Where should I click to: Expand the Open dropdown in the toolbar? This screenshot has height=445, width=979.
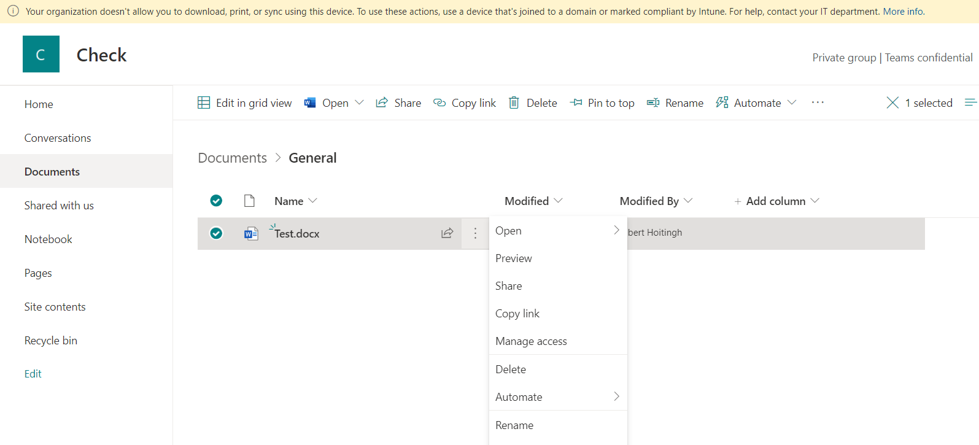coord(360,103)
